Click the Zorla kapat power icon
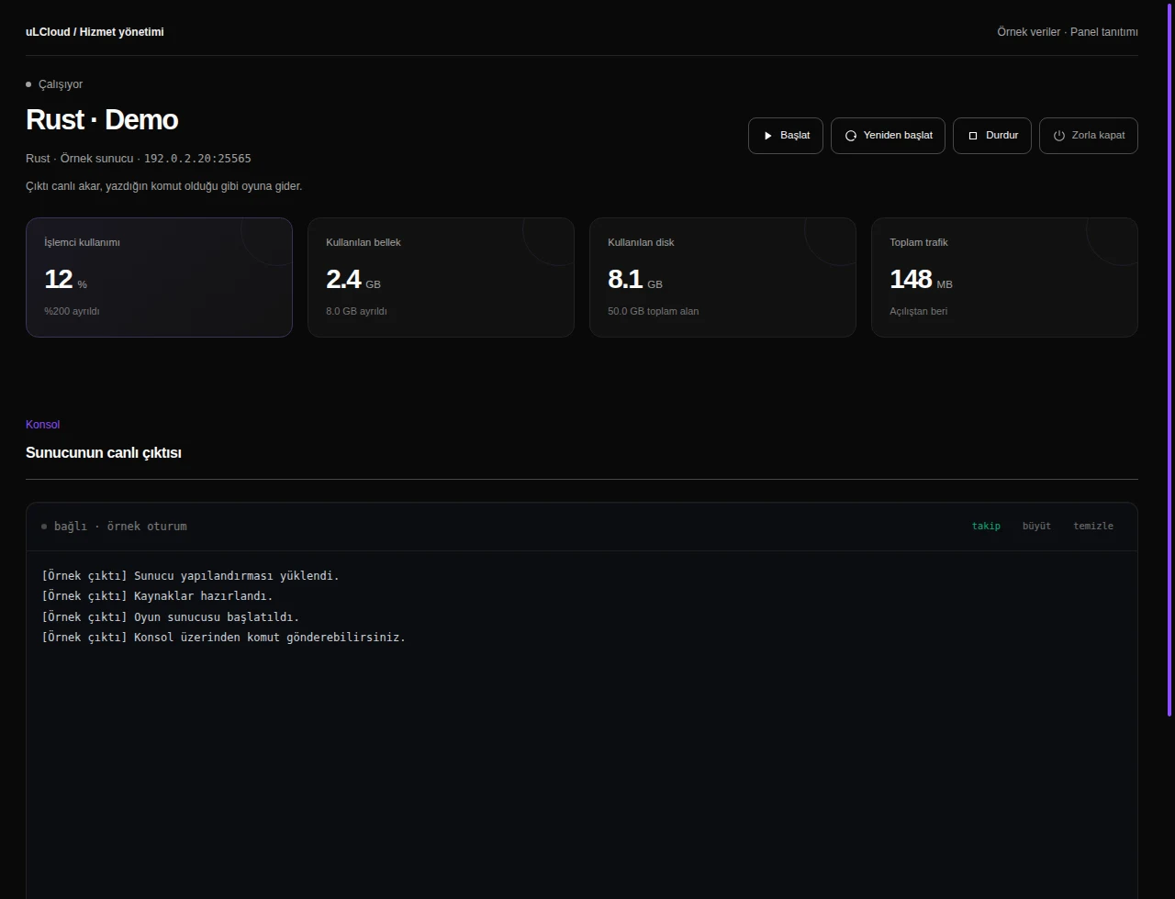Image resolution: width=1175 pixels, height=899 pixels. click(x=1059, y=136)
